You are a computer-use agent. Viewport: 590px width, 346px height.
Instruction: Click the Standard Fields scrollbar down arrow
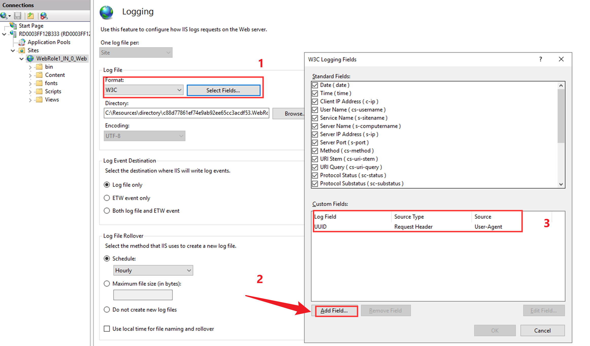(x=561, y=184)
